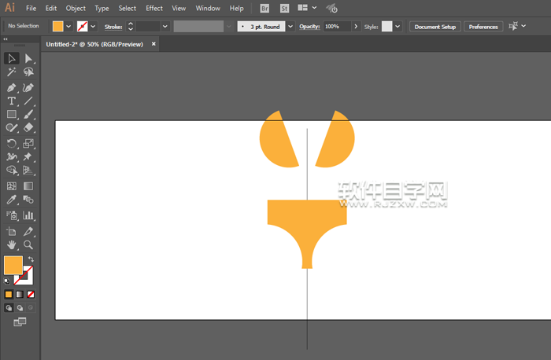Select the Magic Wand tool
551x360 pixels.
12,72
